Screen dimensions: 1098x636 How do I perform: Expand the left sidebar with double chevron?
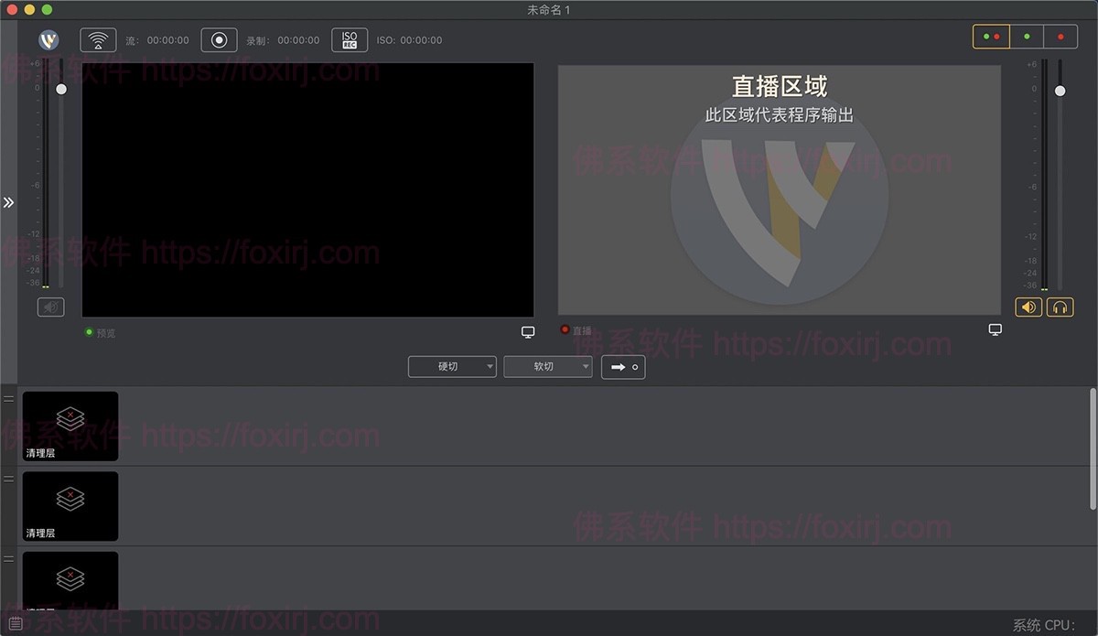(8, 202)
